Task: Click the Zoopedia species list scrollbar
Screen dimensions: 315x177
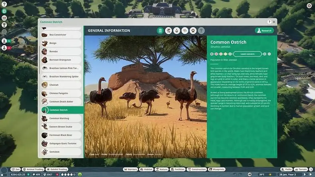Action: (x=40, y=60)
